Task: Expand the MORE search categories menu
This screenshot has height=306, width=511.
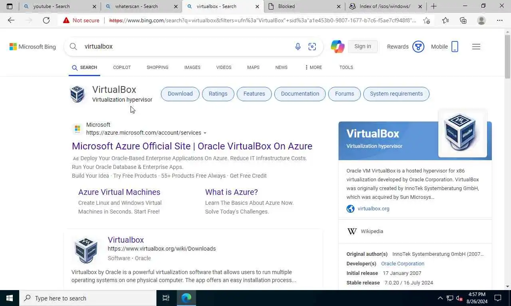Action: 313,67
